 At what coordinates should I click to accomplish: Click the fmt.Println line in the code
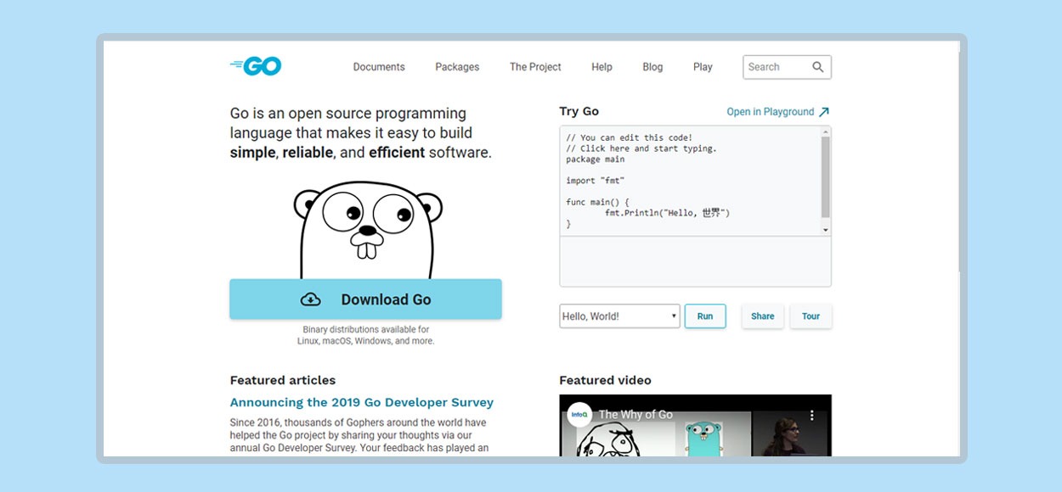pos(667,213)
